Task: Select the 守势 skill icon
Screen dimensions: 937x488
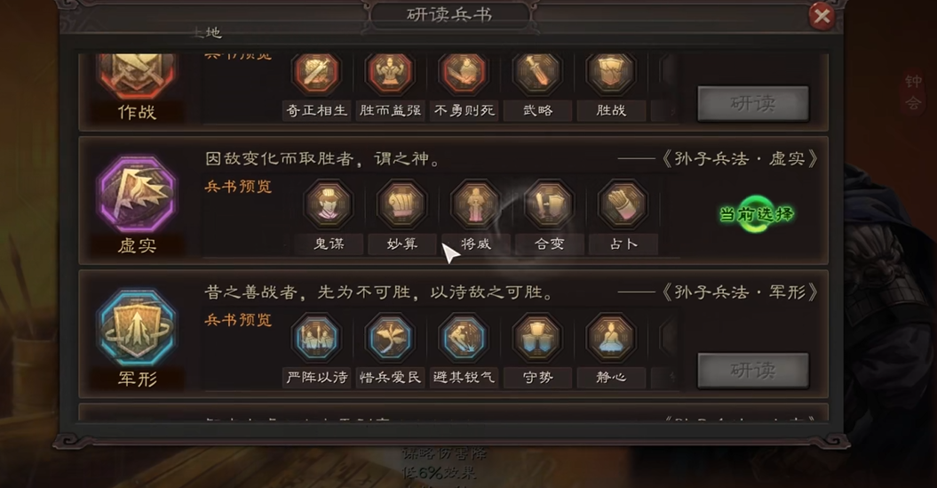Action: [537, 338]
